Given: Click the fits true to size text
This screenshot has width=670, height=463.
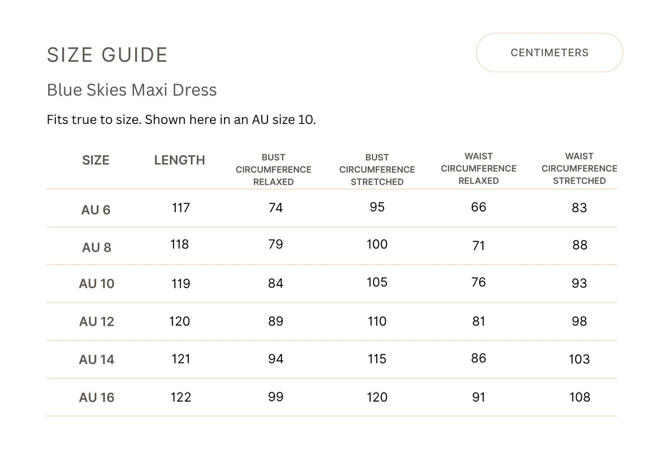Looking at the screenshot, I should point(181,120).
